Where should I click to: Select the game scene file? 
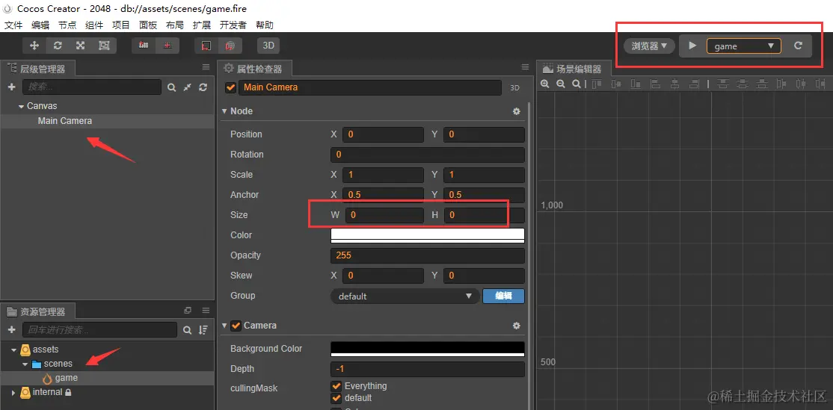click(66, 378)
